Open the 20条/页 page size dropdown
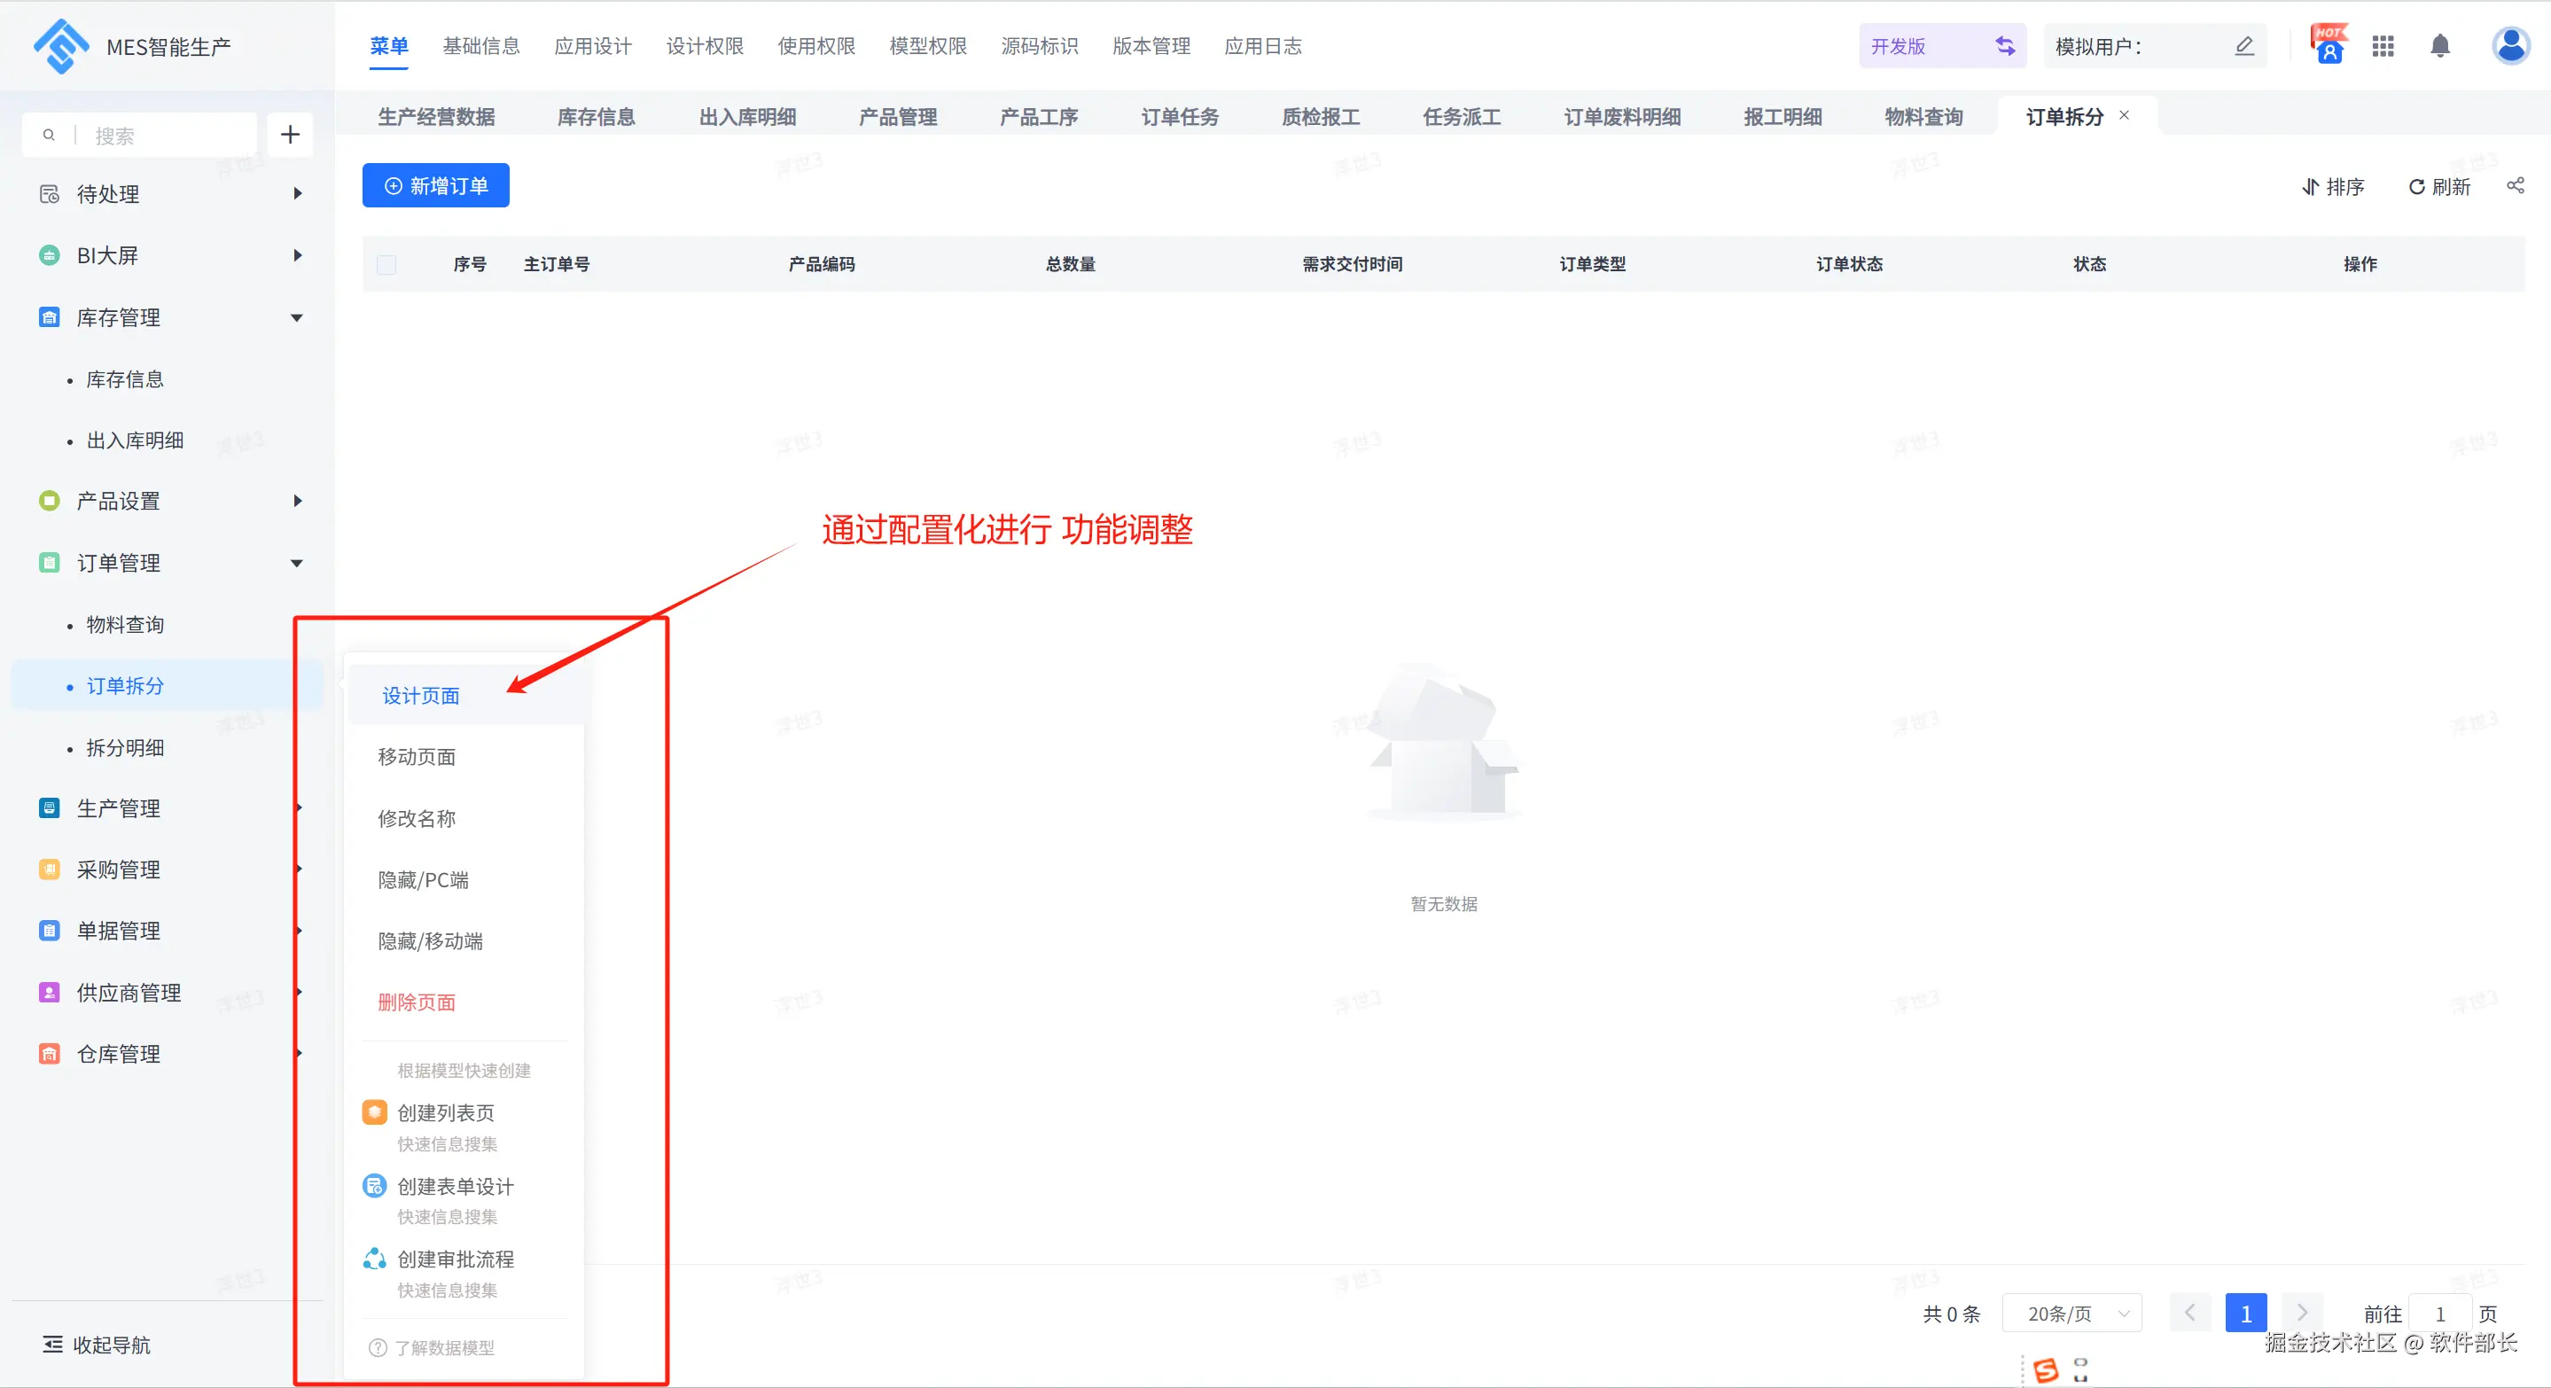The height and width of the screenshot is (1388, 2551). point(2072,1314)
